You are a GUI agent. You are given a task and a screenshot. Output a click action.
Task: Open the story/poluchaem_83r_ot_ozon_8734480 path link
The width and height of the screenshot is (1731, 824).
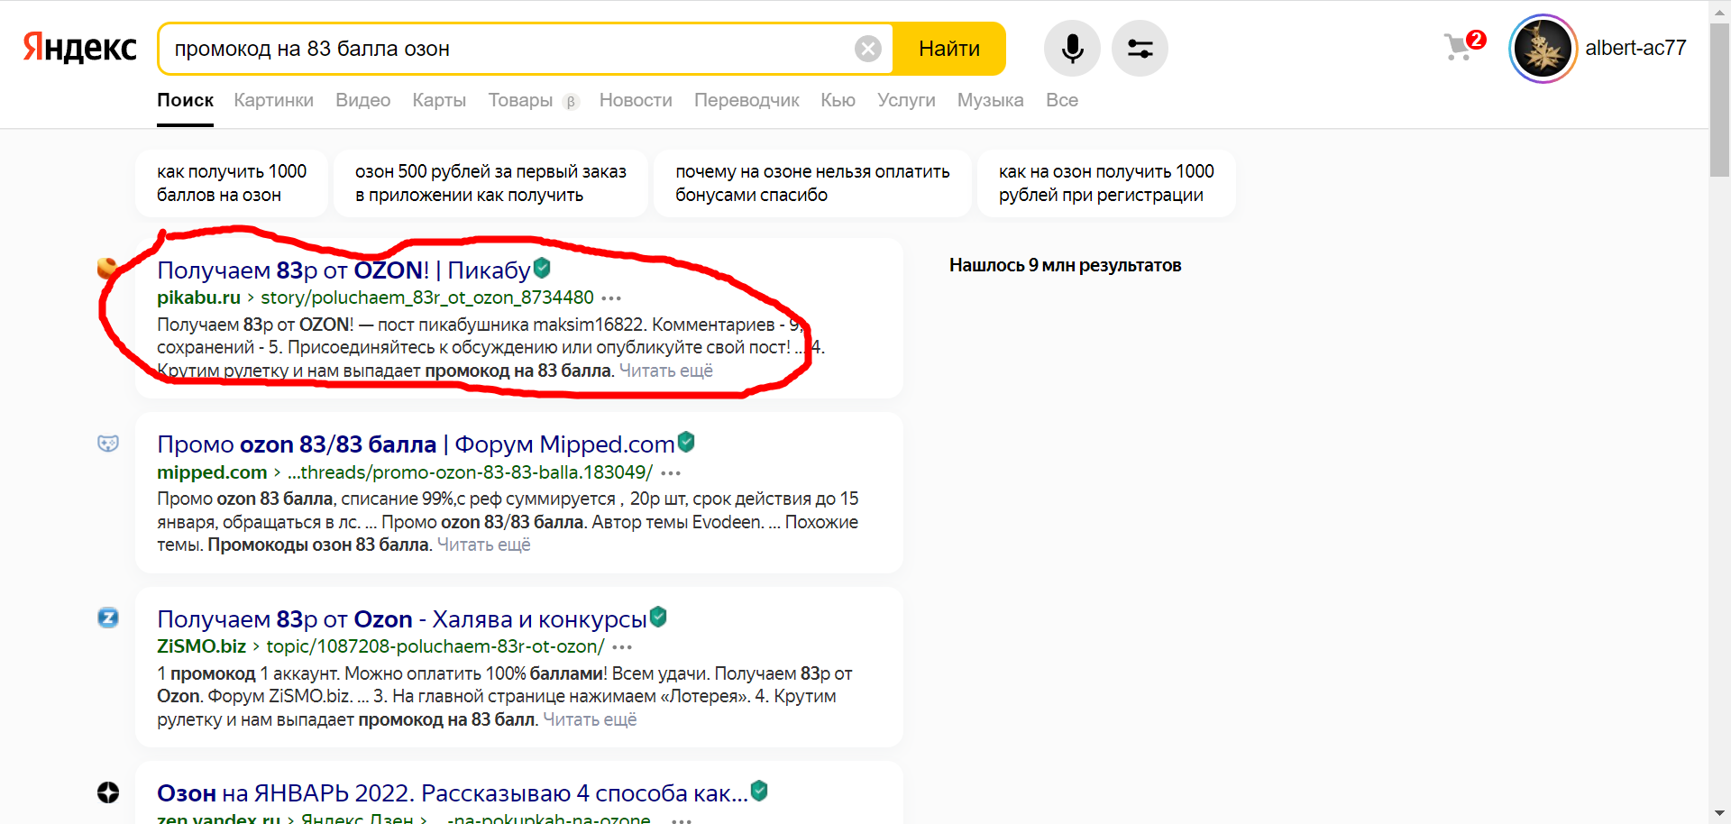(427, 298)
